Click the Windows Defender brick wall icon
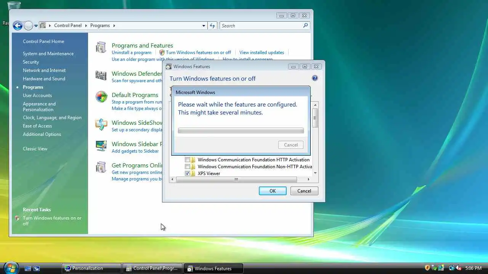The width and height of the screenshot is (488, 274). pos(101,75)
